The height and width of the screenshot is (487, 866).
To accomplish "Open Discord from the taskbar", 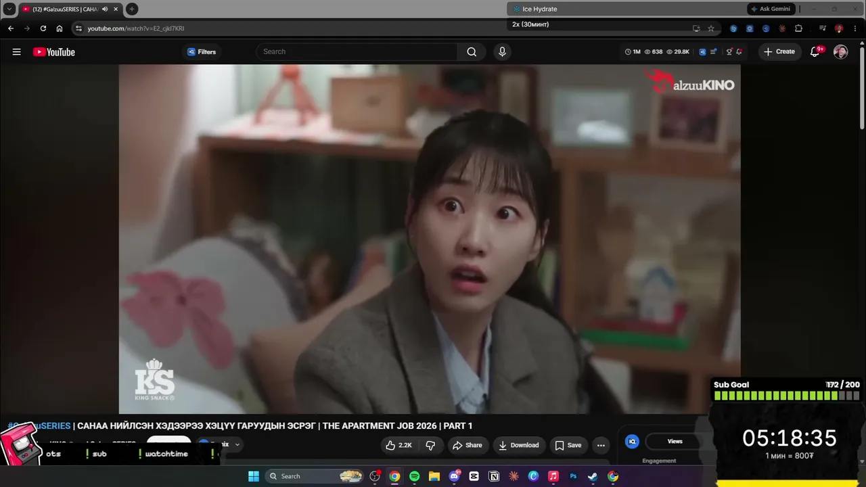I will (x=454, y=476).
